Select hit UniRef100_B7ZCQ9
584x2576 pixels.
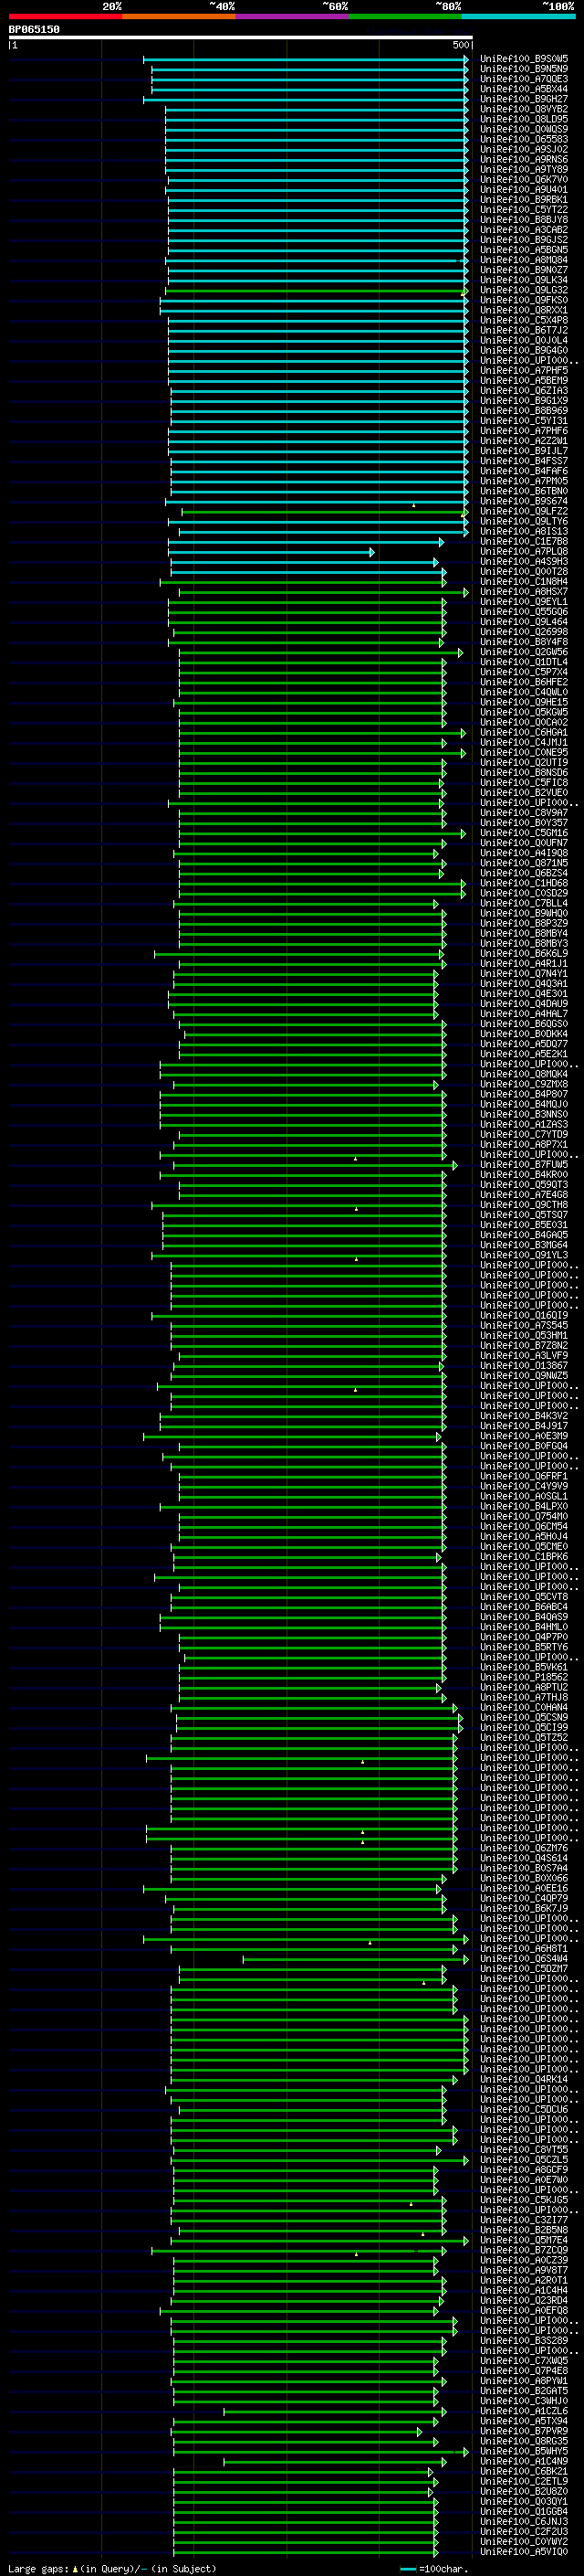click(524, 2250)
